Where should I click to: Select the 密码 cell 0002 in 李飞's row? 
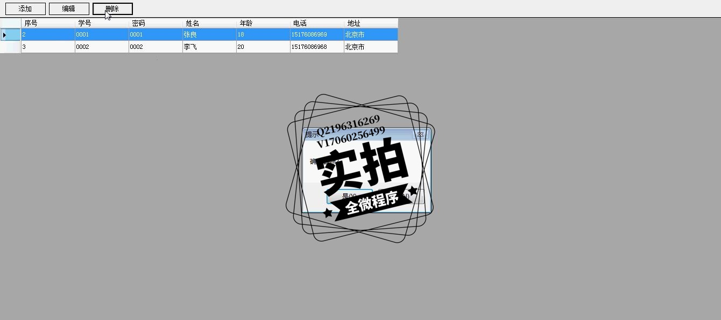[x=155, y=47]
